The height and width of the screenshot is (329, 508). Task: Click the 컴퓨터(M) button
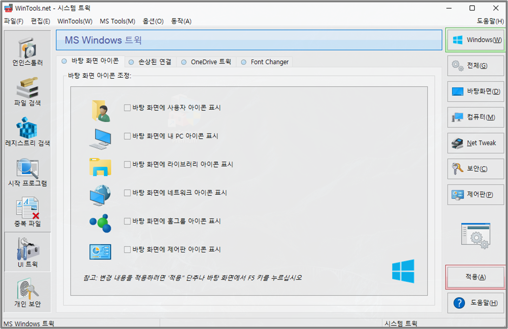pos(476,117)
